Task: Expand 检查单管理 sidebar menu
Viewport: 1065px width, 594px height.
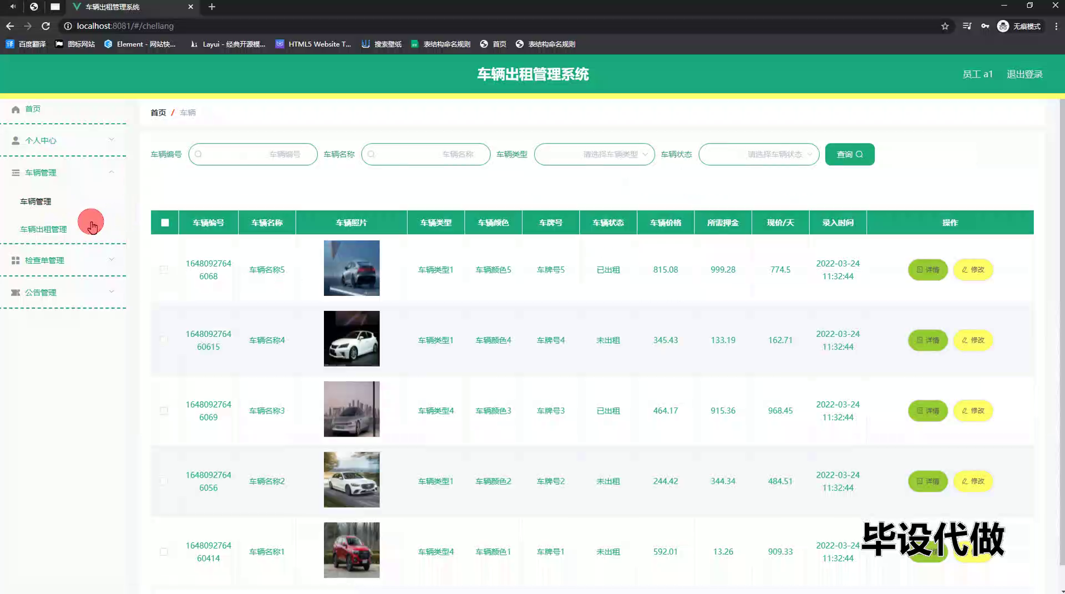Action: coord(63,260)
